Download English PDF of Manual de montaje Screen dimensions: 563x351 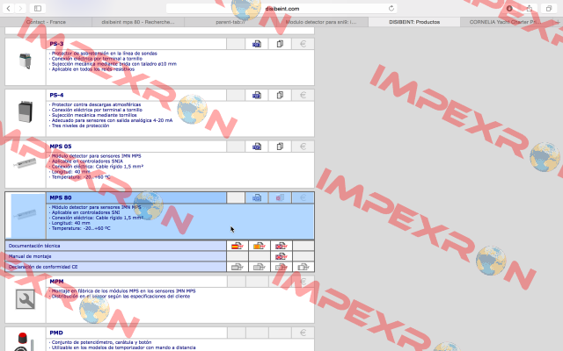281,256
